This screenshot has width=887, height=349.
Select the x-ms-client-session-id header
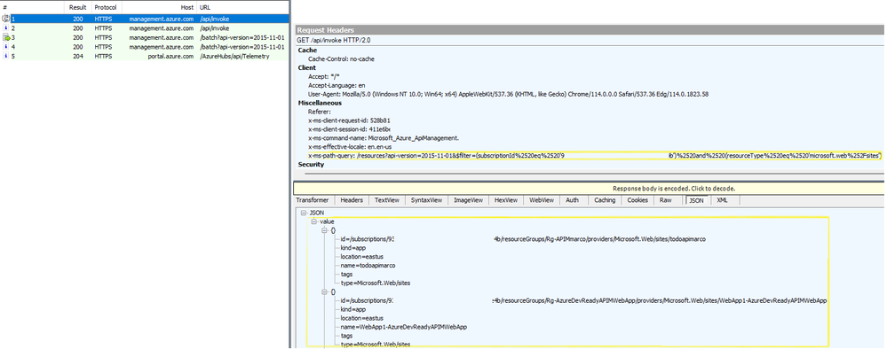pyautogui.click(x=349, y=129)
